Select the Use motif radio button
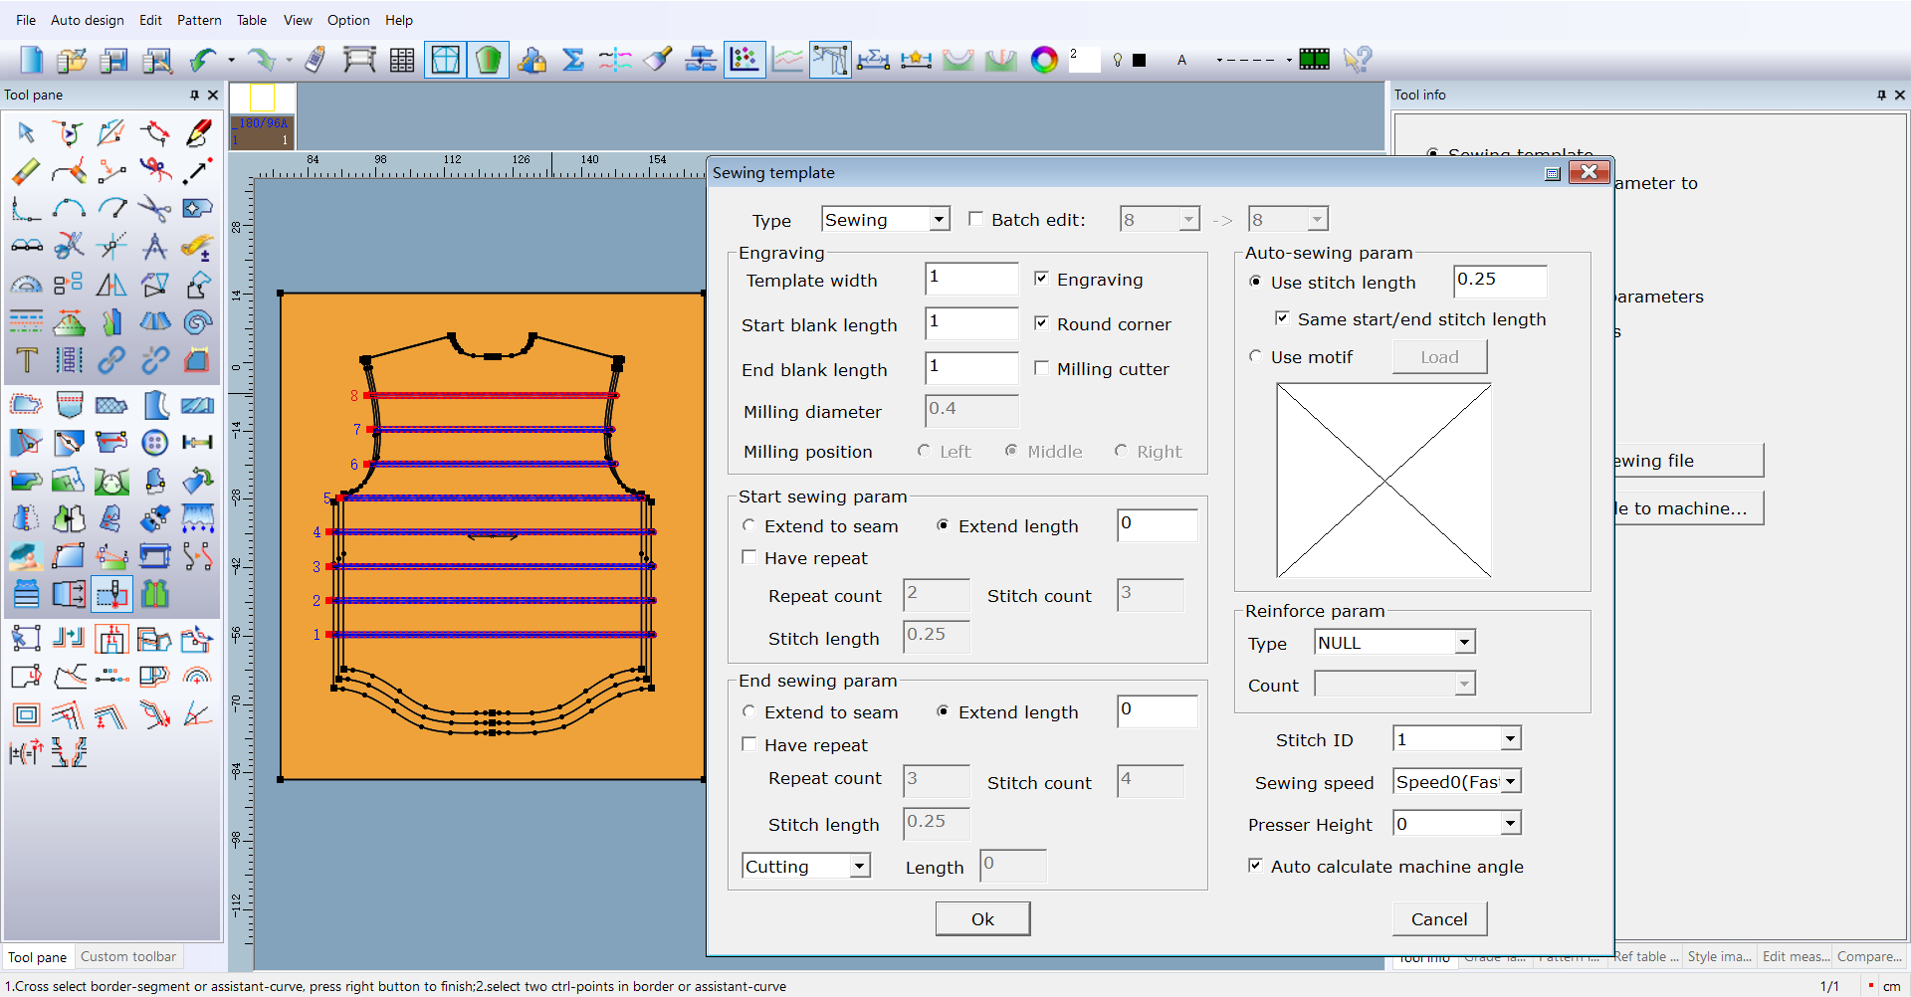This screenshot has width=1911, height=997. 1255,356
